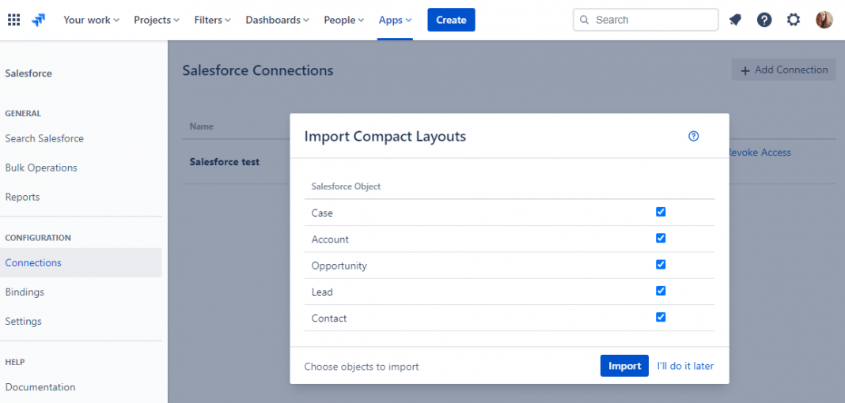Open the Projects dropdown menu
Screen dimensions: 845x403
(x=157, y=20)
